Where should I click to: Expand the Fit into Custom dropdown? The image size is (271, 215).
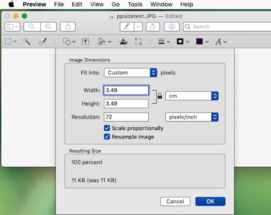(131, 72)
